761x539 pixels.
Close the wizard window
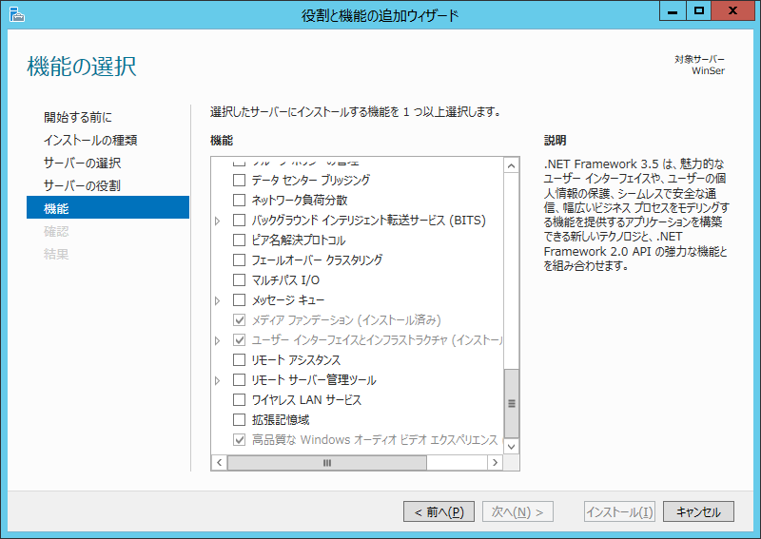coord(732,11)
